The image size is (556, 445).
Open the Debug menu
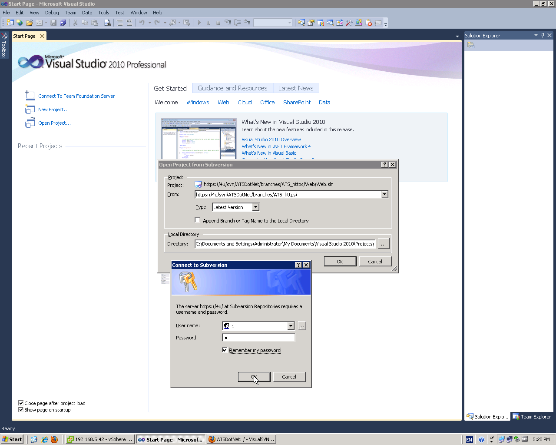click(x=52, y=13)
